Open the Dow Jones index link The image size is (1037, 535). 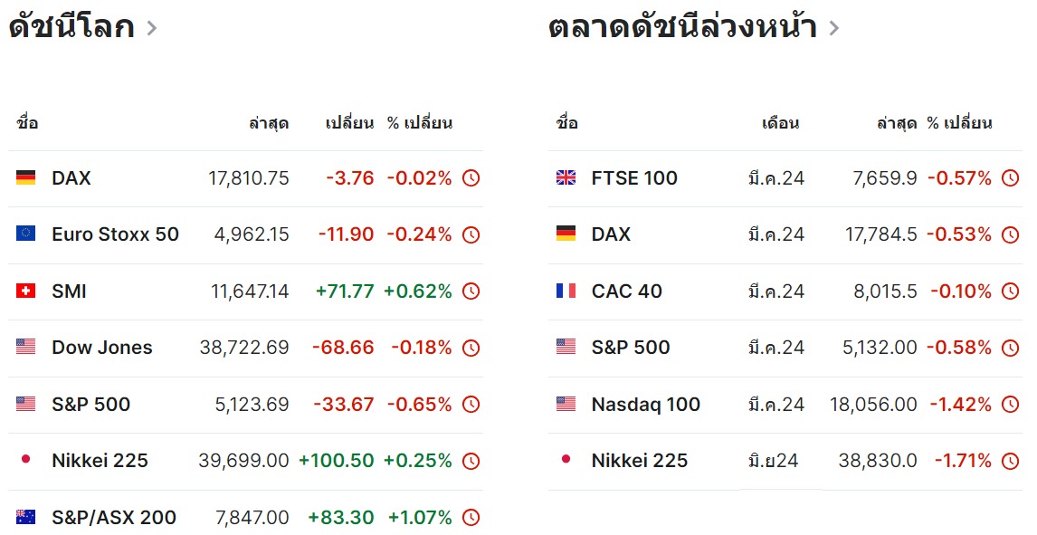102,348
